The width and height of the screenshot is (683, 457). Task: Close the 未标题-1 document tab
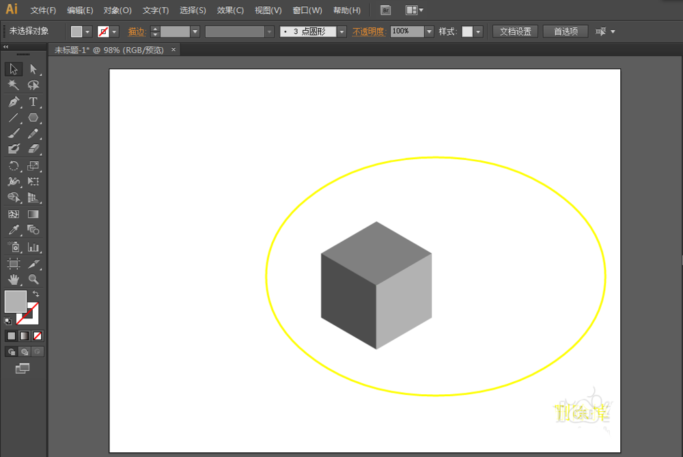(x=173, y=50)
